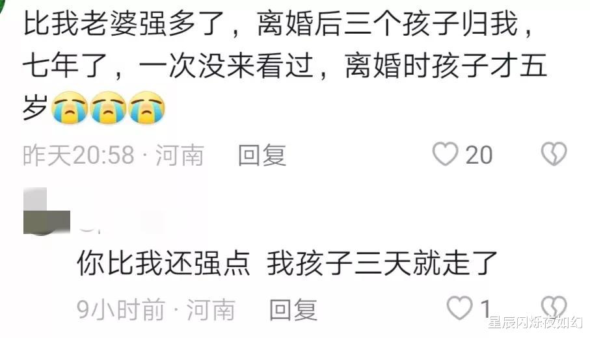Viewport: 590px width, 338px height.
Task: Click the 星辰闪烁夜如幻 watermark
Action: (535, 322)
